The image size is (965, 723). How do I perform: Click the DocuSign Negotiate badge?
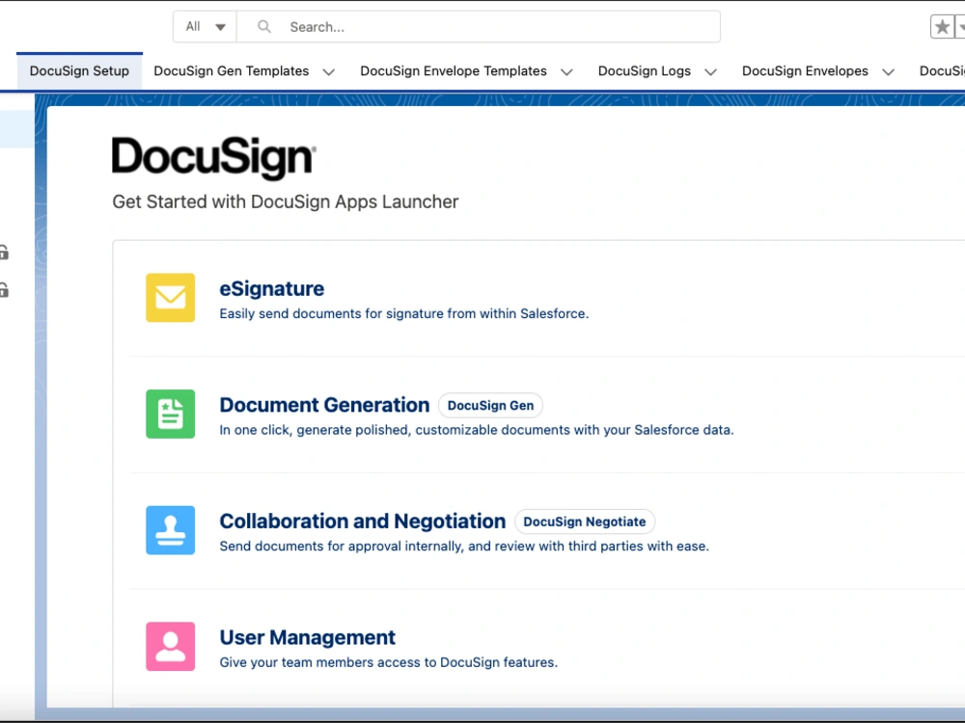[585, 522]
